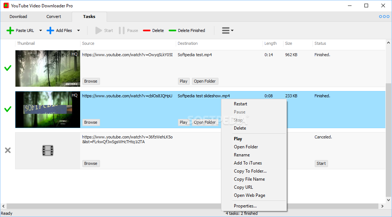Click Browse button for canceled task
Viewport: 392px width, 217px height.
point(91,163)
